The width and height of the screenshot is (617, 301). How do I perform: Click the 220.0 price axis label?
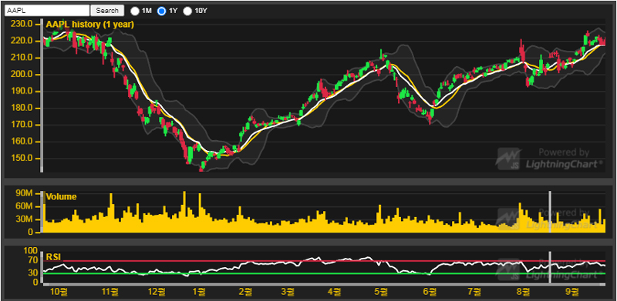[22, 42]
